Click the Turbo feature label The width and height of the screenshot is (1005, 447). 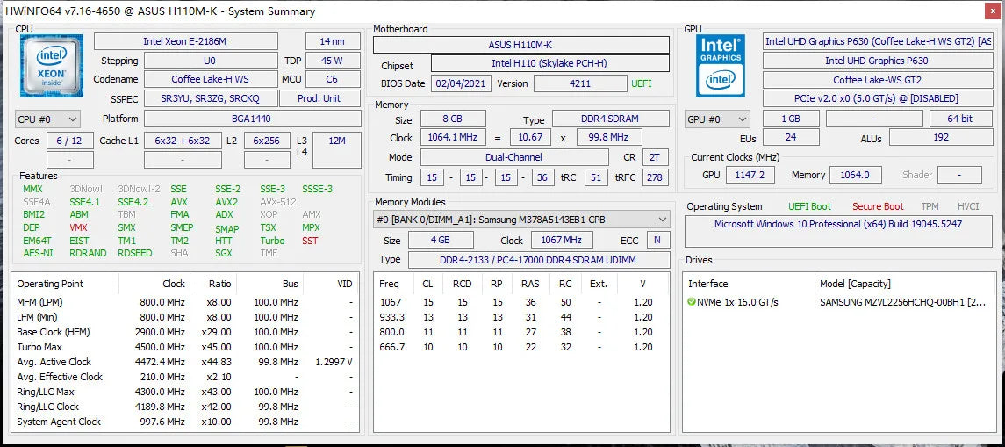pos(272,241)
